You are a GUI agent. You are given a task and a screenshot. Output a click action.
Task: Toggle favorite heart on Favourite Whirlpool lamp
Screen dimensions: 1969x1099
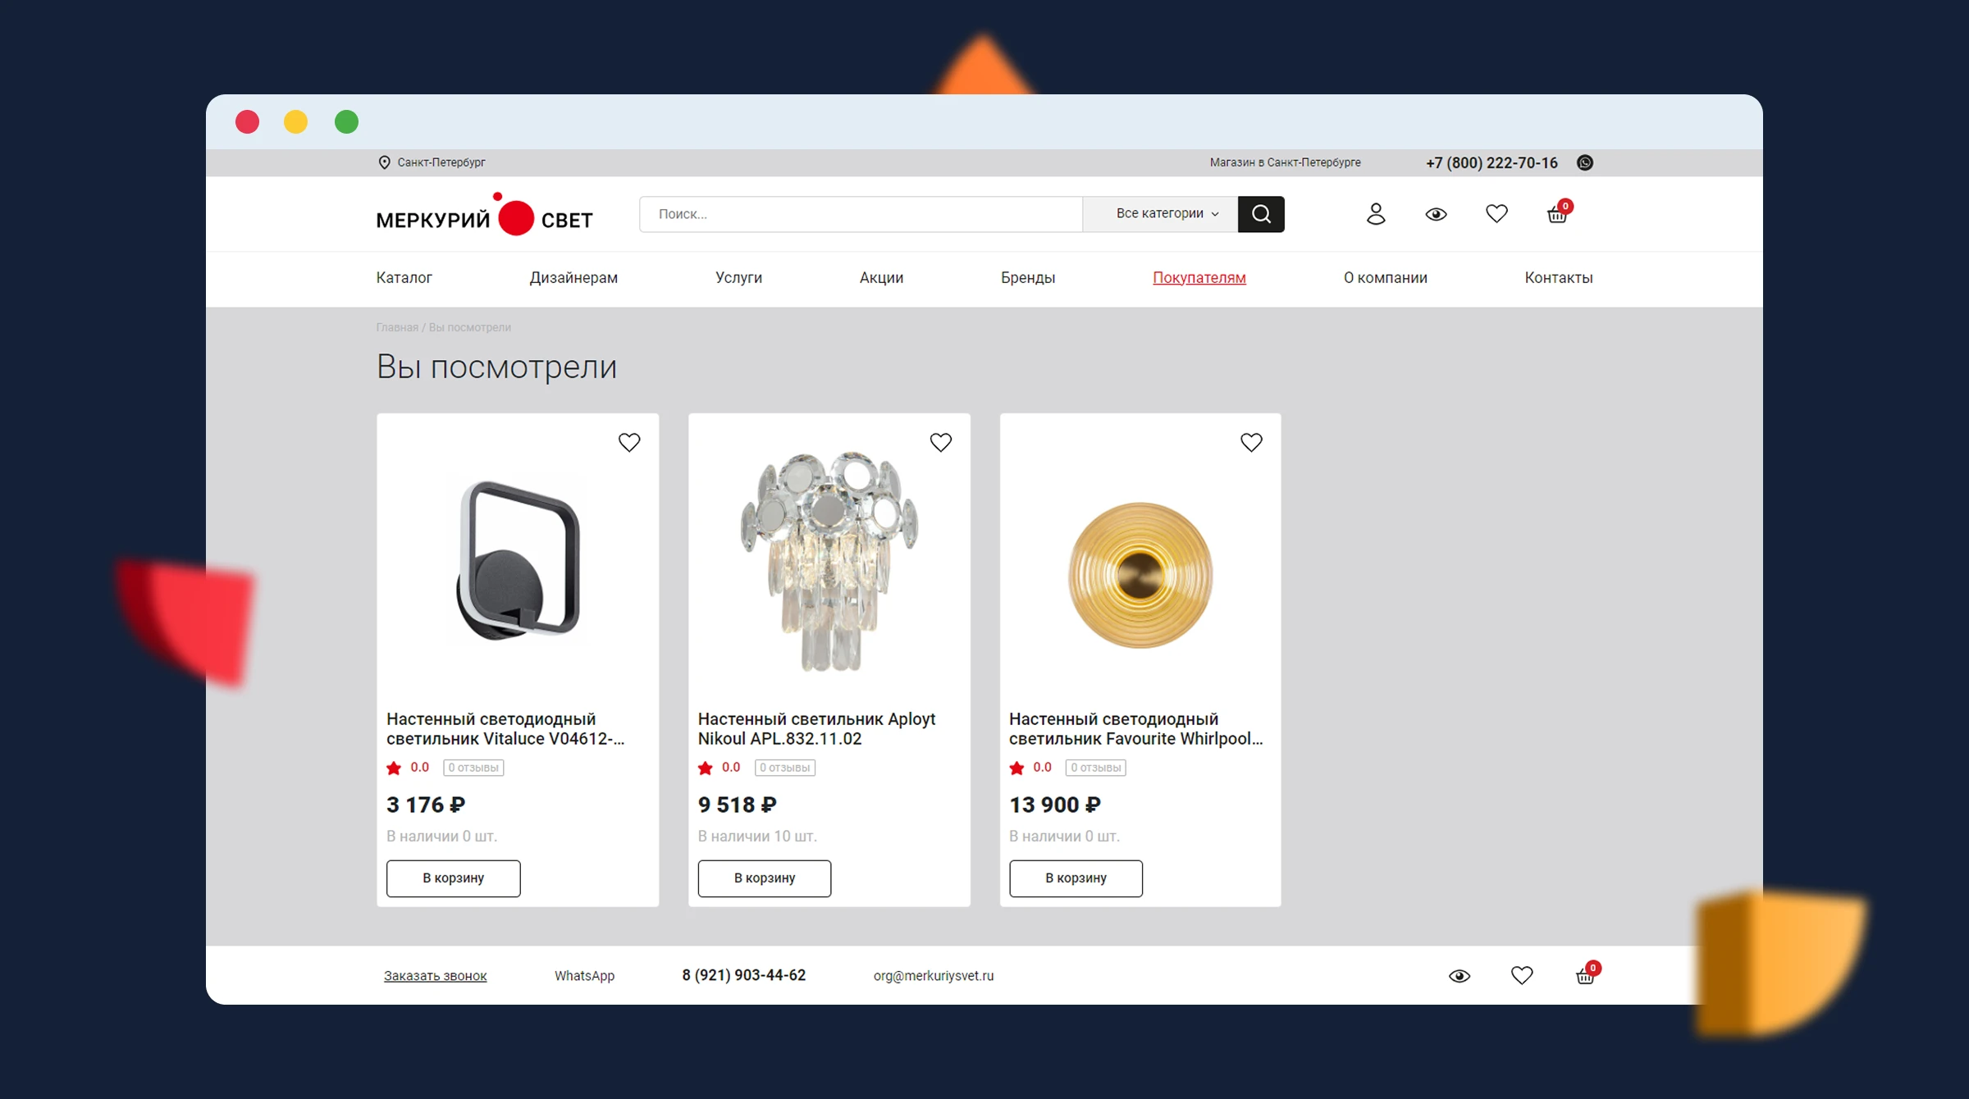coord(1251,442)
